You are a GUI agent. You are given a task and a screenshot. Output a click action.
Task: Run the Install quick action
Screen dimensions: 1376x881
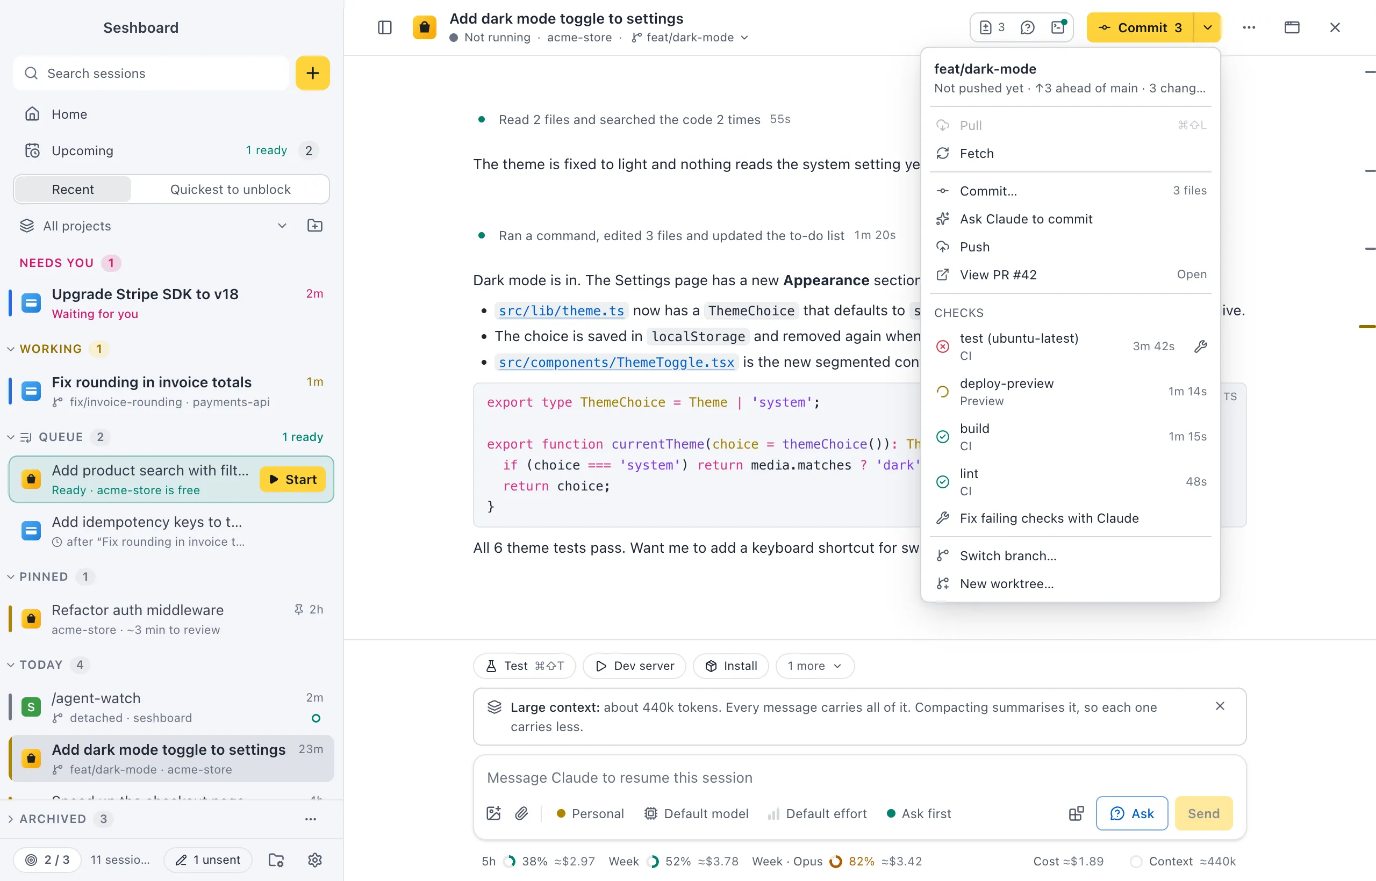[x=730, y=666]
